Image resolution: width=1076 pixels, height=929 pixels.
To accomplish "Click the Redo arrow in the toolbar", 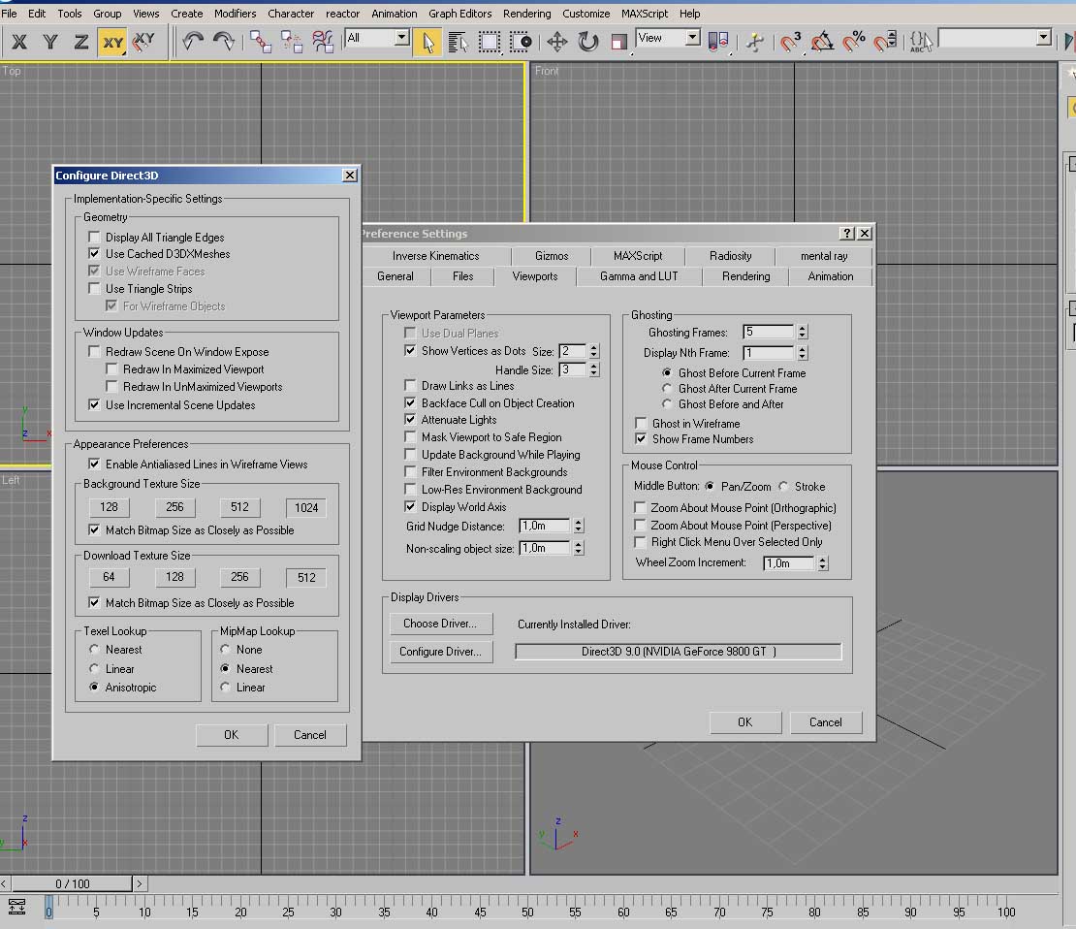I will (x=224, y=41).
